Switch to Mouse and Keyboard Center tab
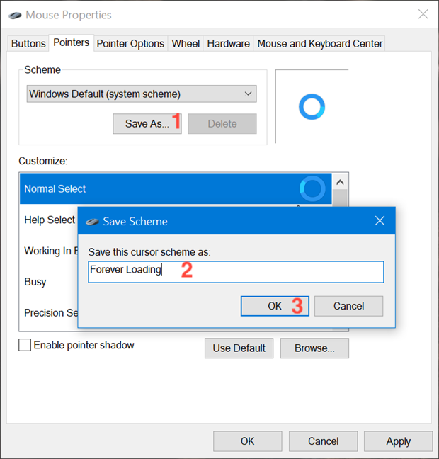 [x=319, y=44]
